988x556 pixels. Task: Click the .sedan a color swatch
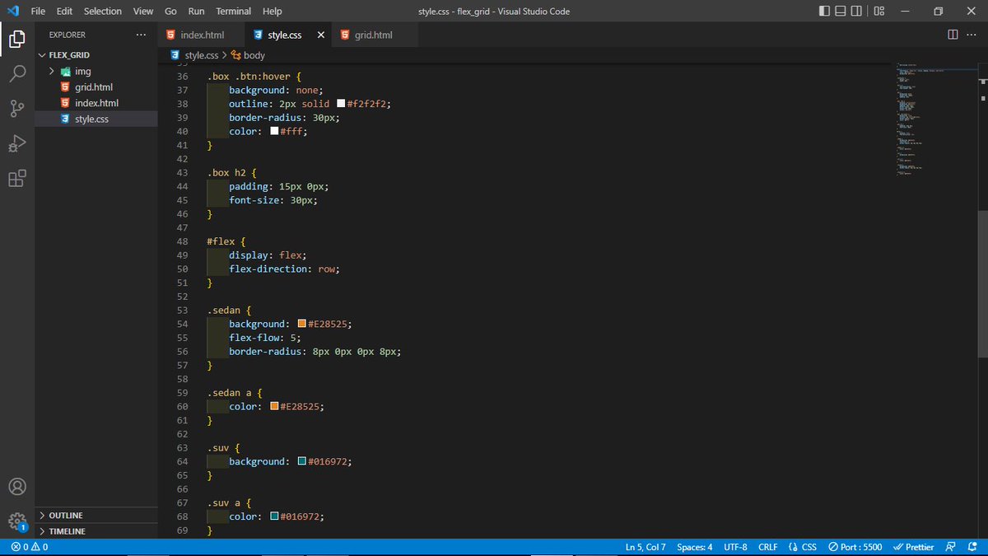[x=275, y=407]
